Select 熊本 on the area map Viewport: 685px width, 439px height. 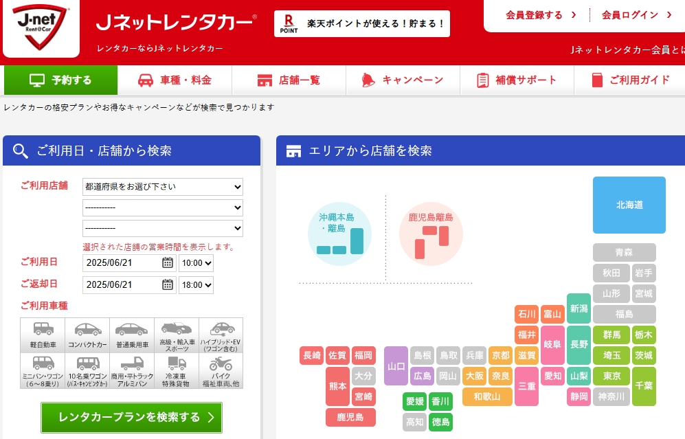(337, 386)
